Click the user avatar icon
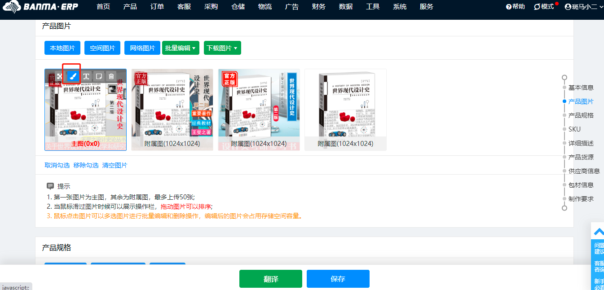The height and width of the screenshot is (290, 604). 568,7
